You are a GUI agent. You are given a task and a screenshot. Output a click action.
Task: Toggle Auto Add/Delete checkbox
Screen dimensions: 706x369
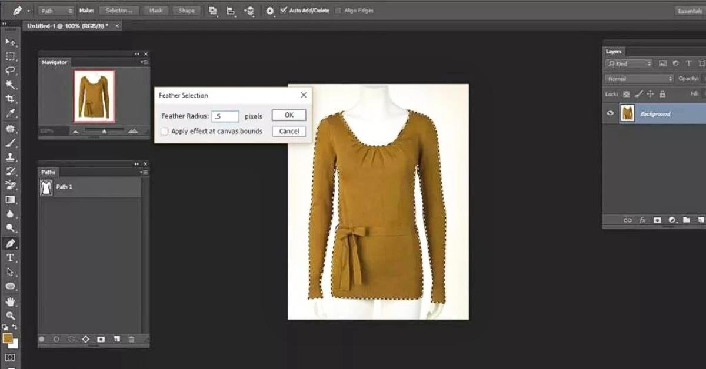coord(284,11)
